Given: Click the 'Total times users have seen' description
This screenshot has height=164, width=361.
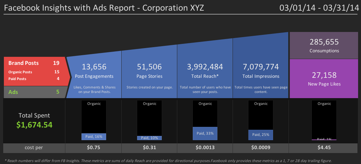Looking at the screenshot, I should click(261, 89).
